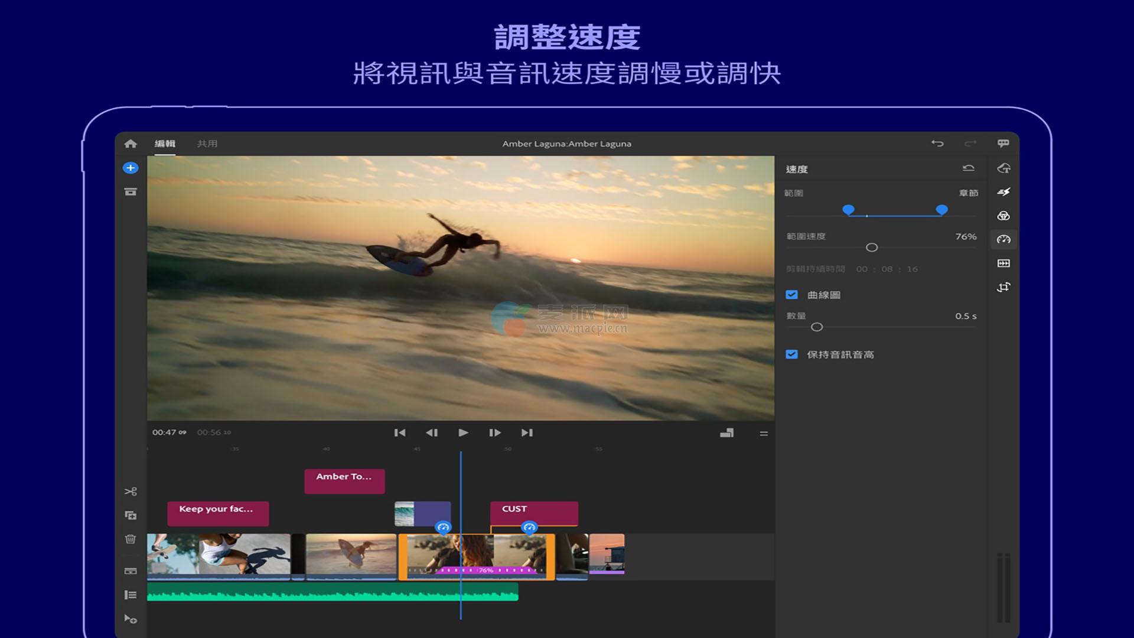
Task: Switch to the 編輯 tab
Action: click(165, 144)
